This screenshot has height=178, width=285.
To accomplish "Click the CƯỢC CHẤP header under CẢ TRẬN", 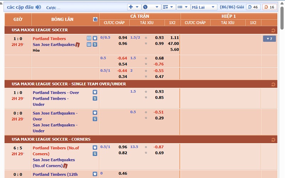I will (x=114, y=23).
